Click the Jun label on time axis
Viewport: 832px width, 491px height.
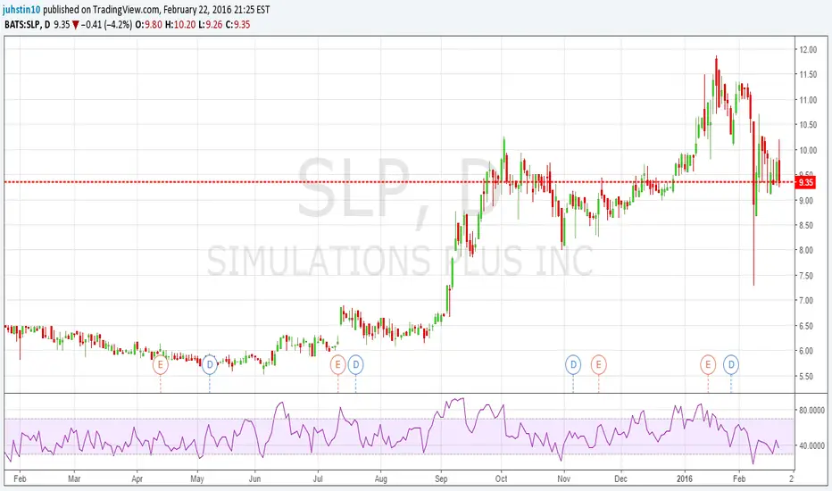tap(254, 479)
